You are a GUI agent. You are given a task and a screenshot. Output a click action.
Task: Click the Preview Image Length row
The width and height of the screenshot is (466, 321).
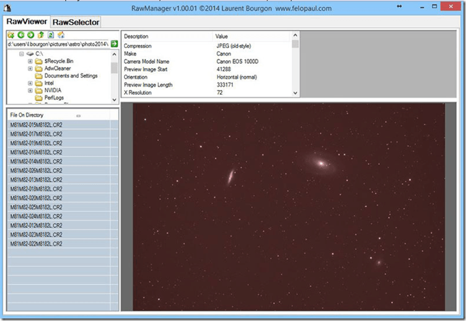(207, 85)
